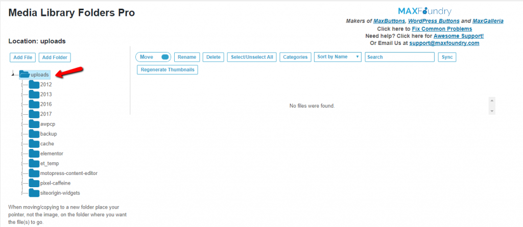
Task: Click the 2012 folder icon
Action: [34, 84]
